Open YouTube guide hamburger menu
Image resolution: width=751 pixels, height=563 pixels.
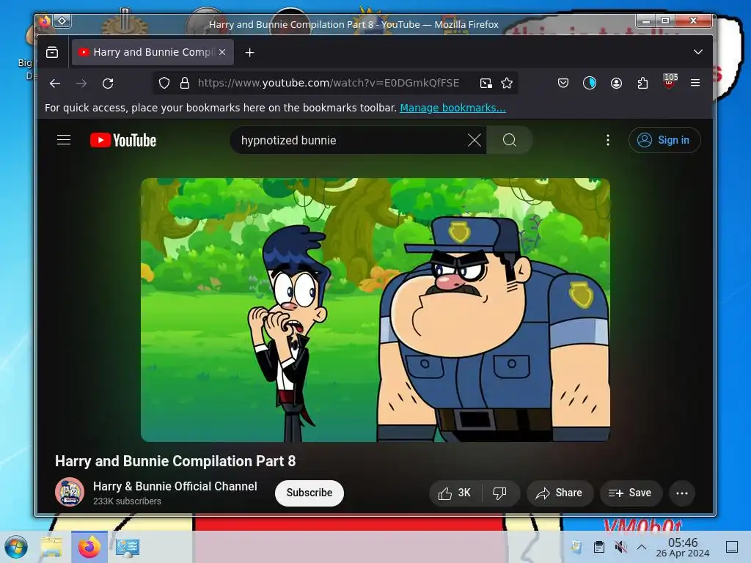pyautogui.click(x=64, y=140)
